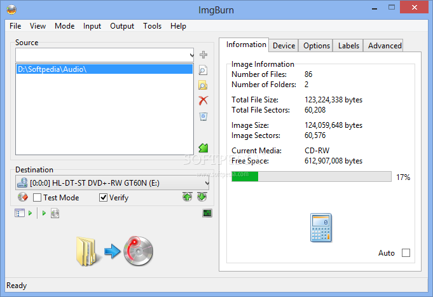Open Destination drive dropdown
The height and width of the screenshot is (297, 433).
(x=207, y=183)
